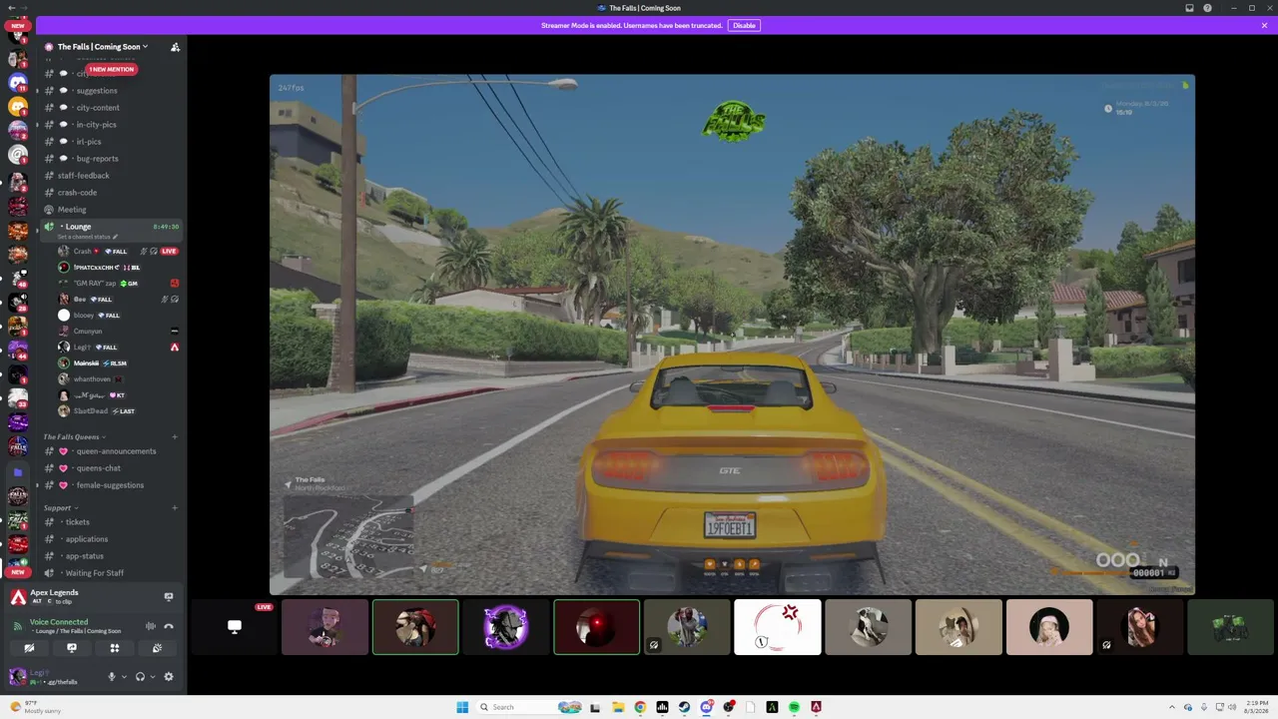Join Waiting For Staff voice channel
The image size is (1278, 719).
pyautogui.click(x=94, y=573)
